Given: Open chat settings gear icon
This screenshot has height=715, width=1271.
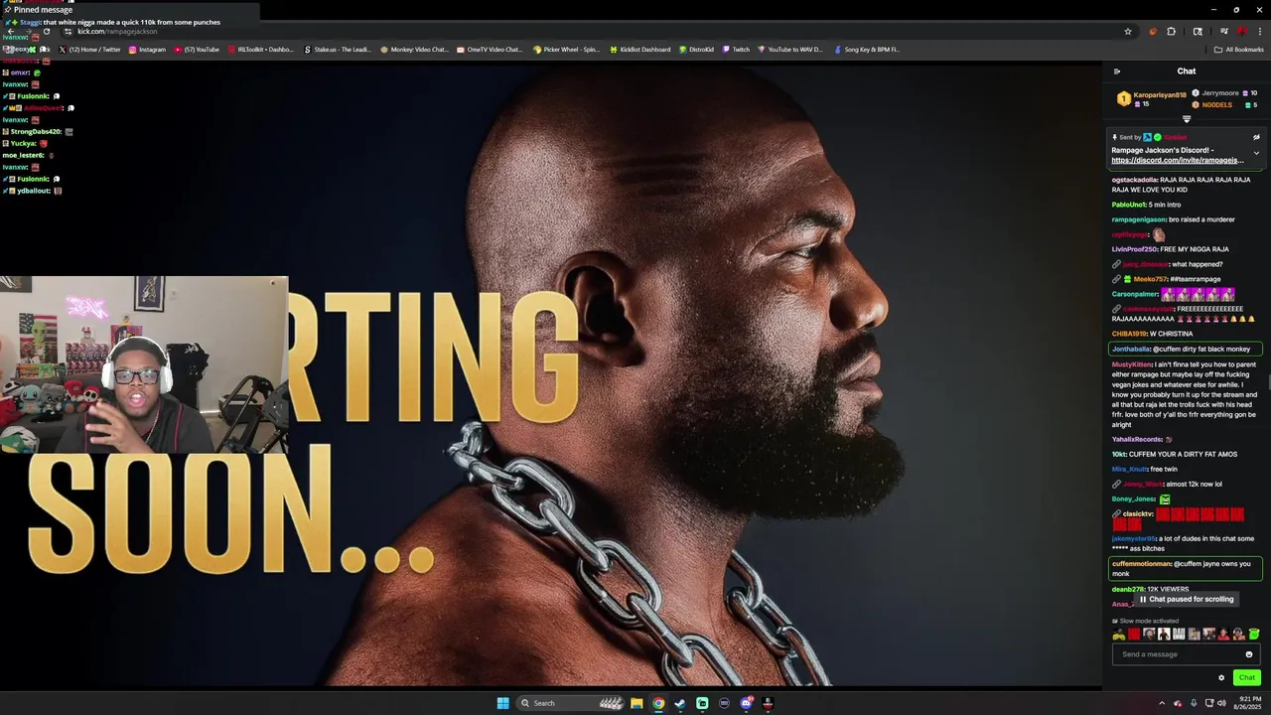Looking at the screenshot, I should [x=1221, y=678].
